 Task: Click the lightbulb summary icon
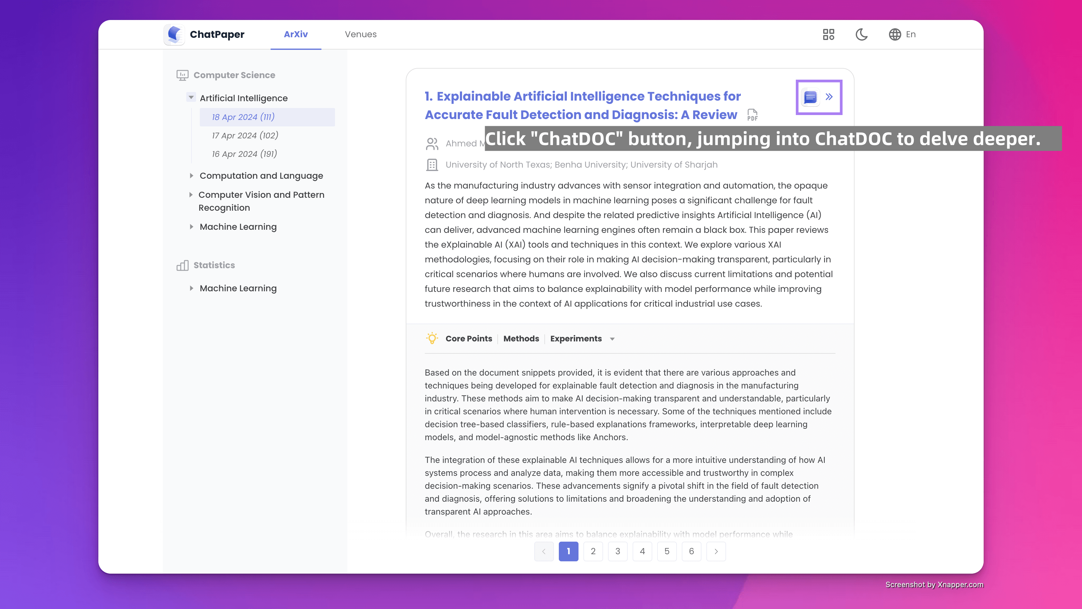point(432,338)
